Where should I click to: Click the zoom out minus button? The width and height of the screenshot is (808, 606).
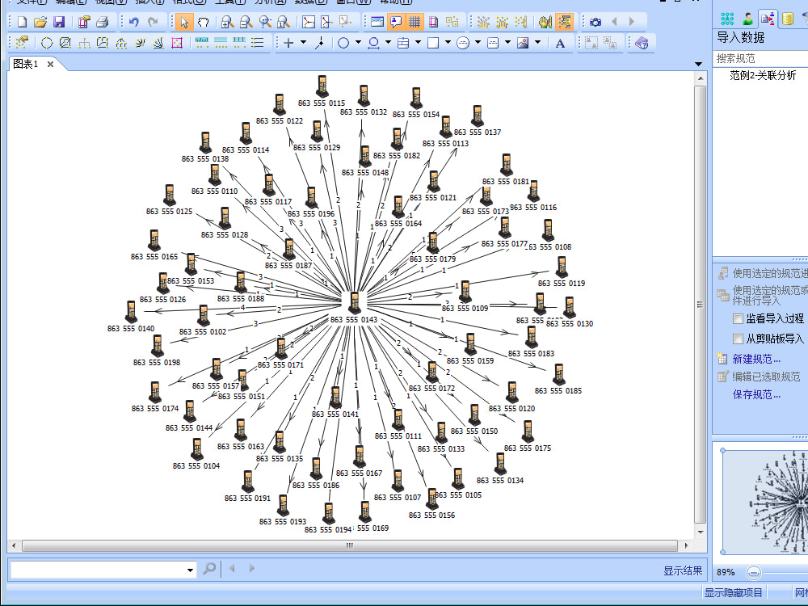(x=753, y=572)
